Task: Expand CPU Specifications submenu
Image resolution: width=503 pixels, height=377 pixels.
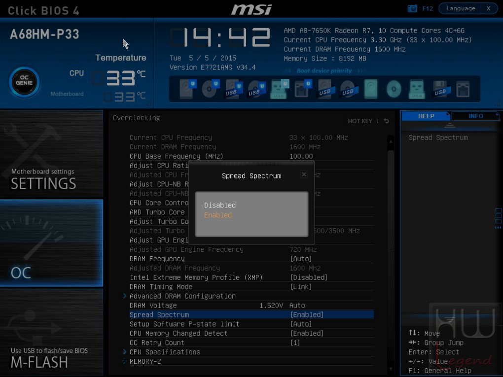Action: (x=165, y=352)
